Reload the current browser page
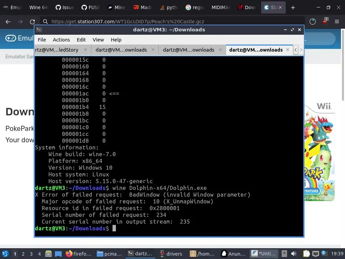 pos(32,22)
